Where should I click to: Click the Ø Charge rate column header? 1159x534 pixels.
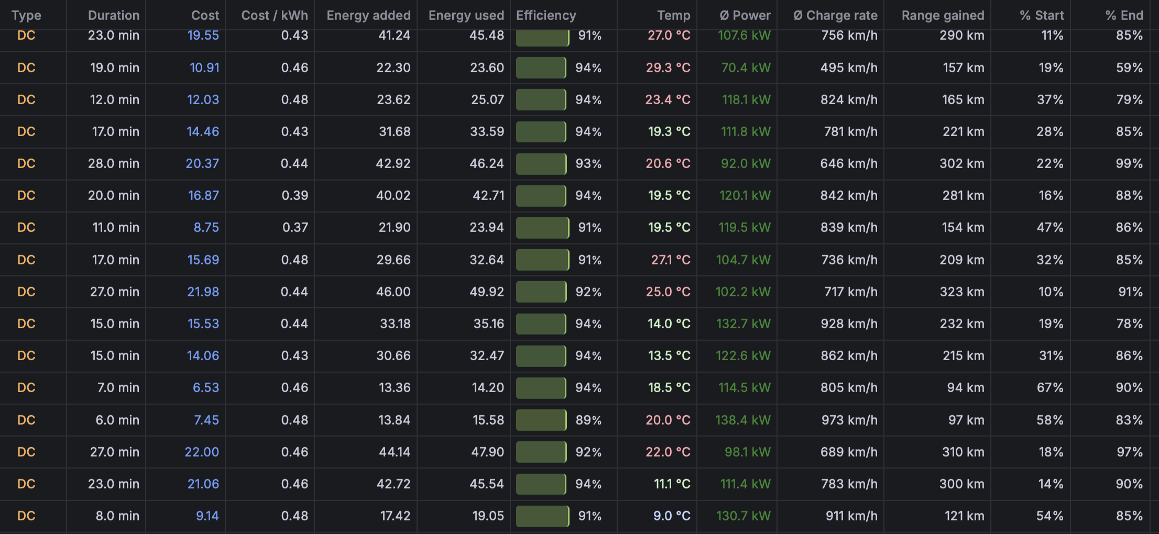[x=835, y=15]
